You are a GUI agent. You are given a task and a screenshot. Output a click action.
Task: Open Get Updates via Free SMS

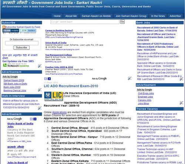18,61
